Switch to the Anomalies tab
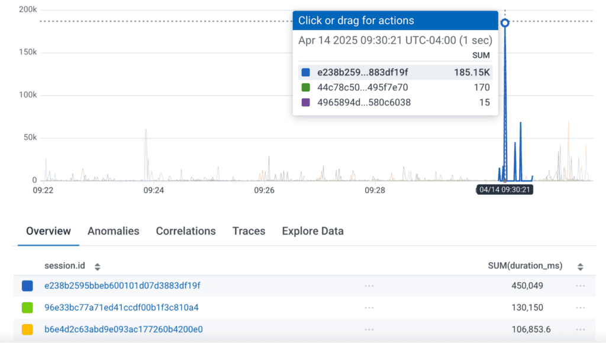606x343 pixels. tap(113, 231)
